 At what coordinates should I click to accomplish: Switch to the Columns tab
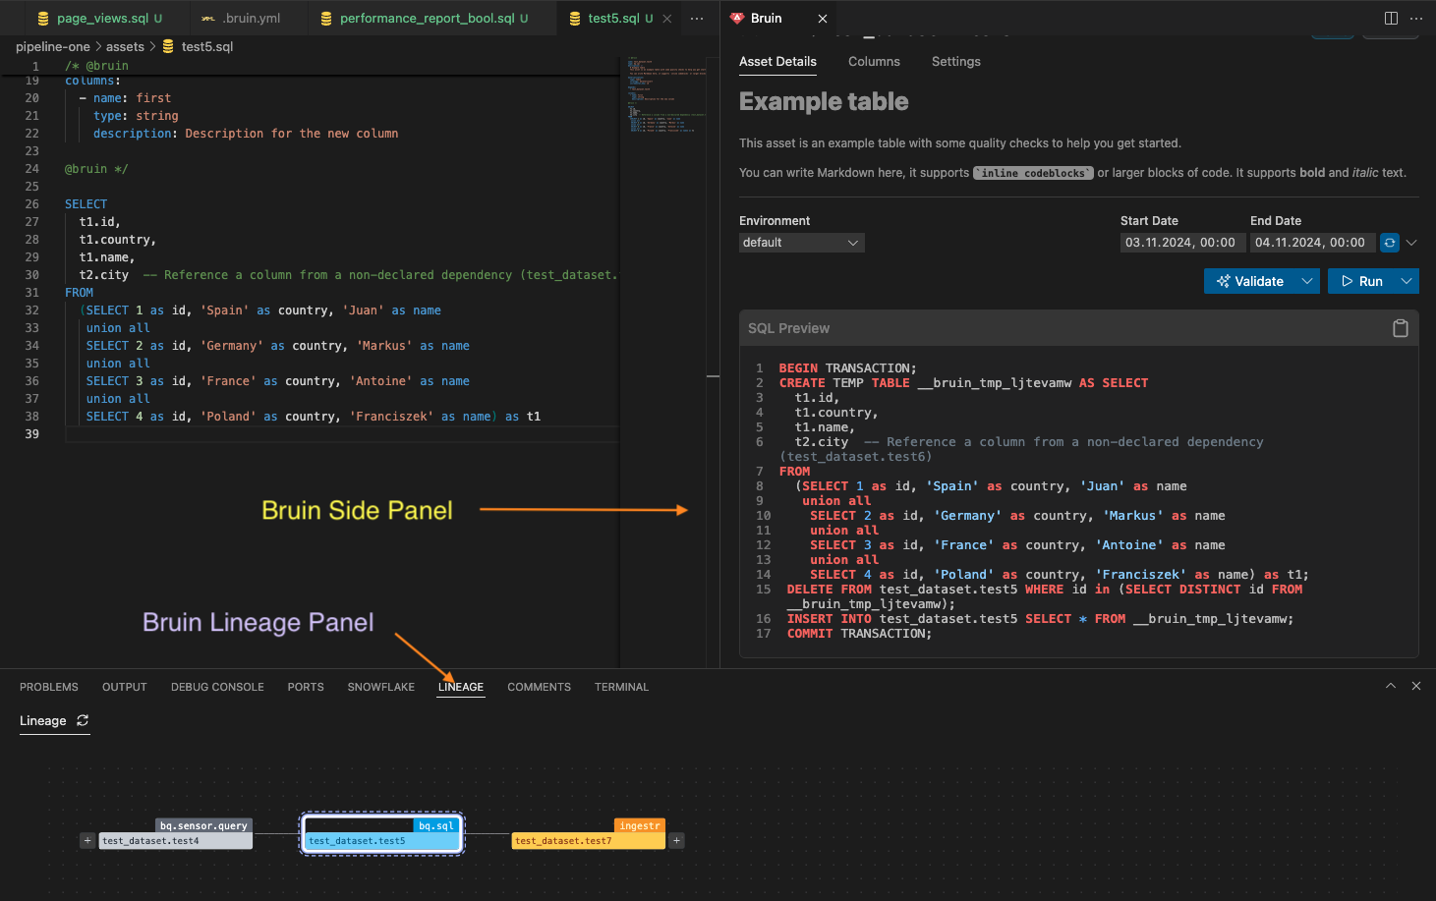coord(874,62)
